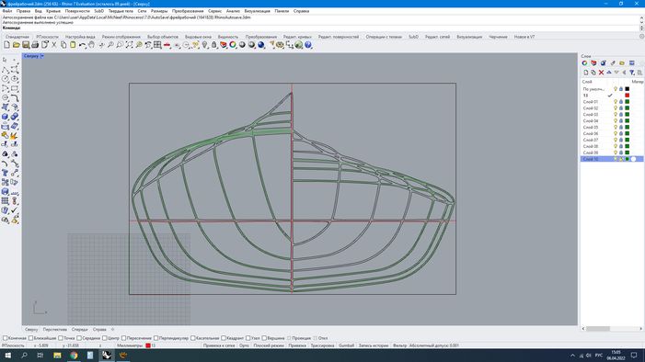Image resolution: width=645 pixels, height=362 pixels.
Task: Open the Windows Start menu
Action: click(x=7, y=355)
